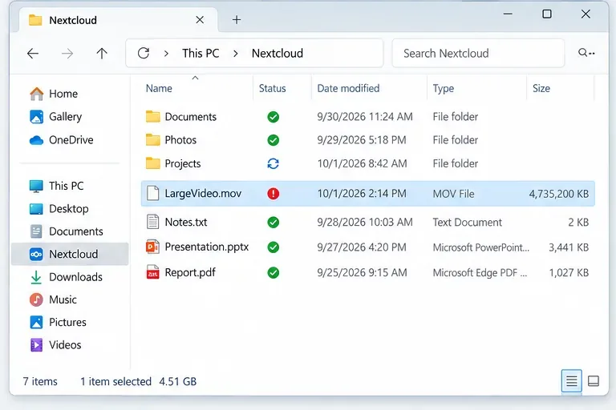Sort by the Type column header
Viewport: 616px width, 410px height.
pos(443,89)
